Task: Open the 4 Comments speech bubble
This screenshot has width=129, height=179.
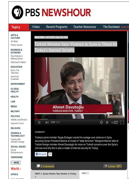Action: [45, 166]
